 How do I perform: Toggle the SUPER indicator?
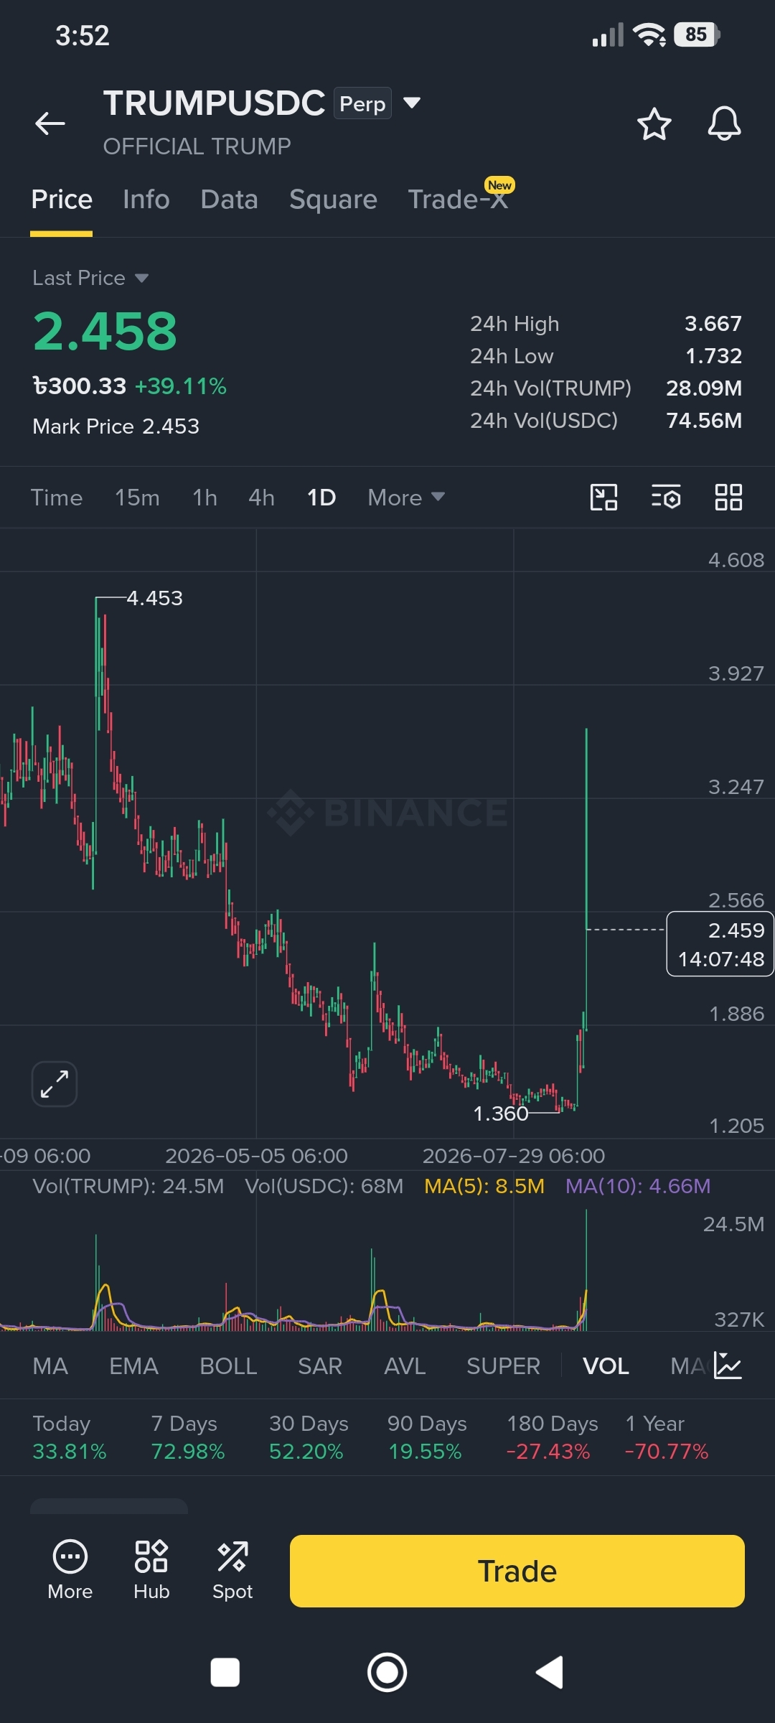(x=503, y=1365)
